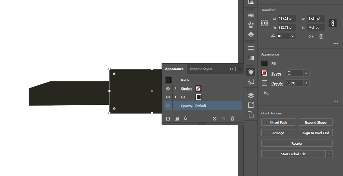Image resolution: width=343 pixels, height=176 pixels.
Task: Open the Symbols panel icon
Action: click(251, 34)
